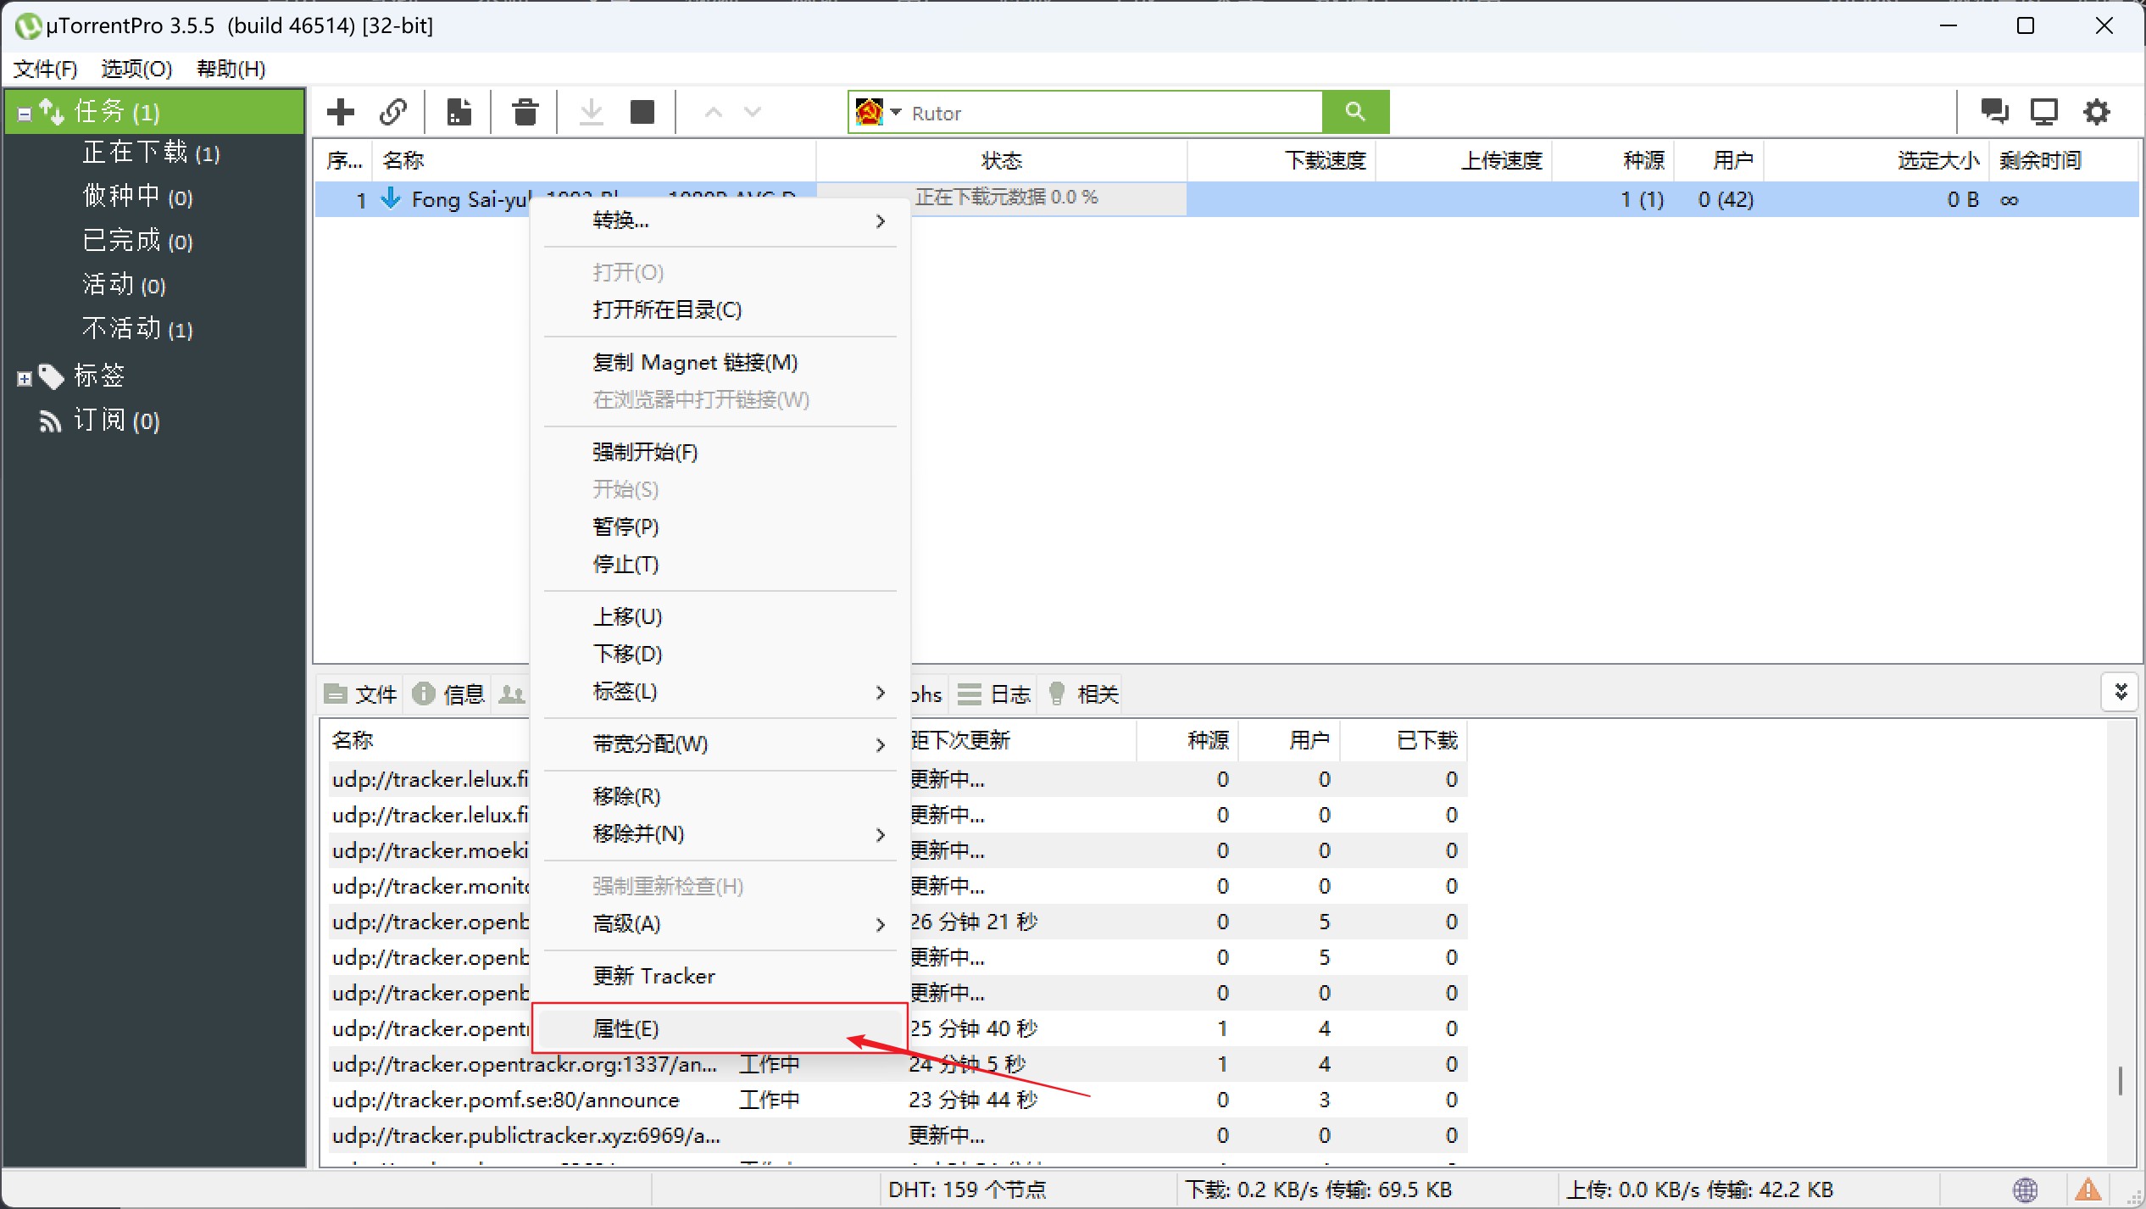Screen dimensions: 2146x1209
Task: Select 已完成 (0) in sidebar
Action: tap(138, 242)
